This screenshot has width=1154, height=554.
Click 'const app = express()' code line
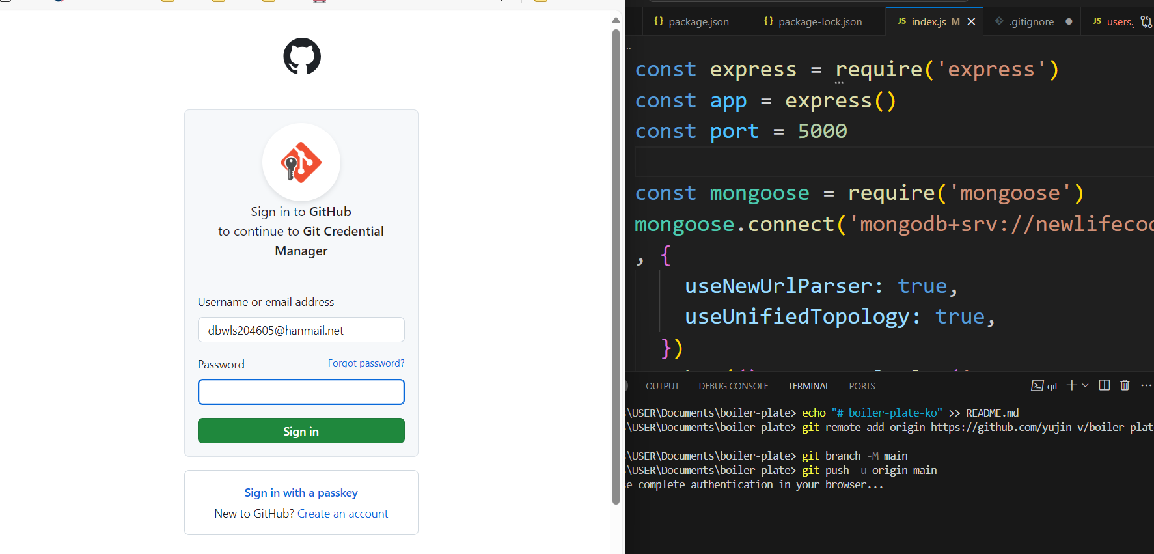(x=765, y=100)
